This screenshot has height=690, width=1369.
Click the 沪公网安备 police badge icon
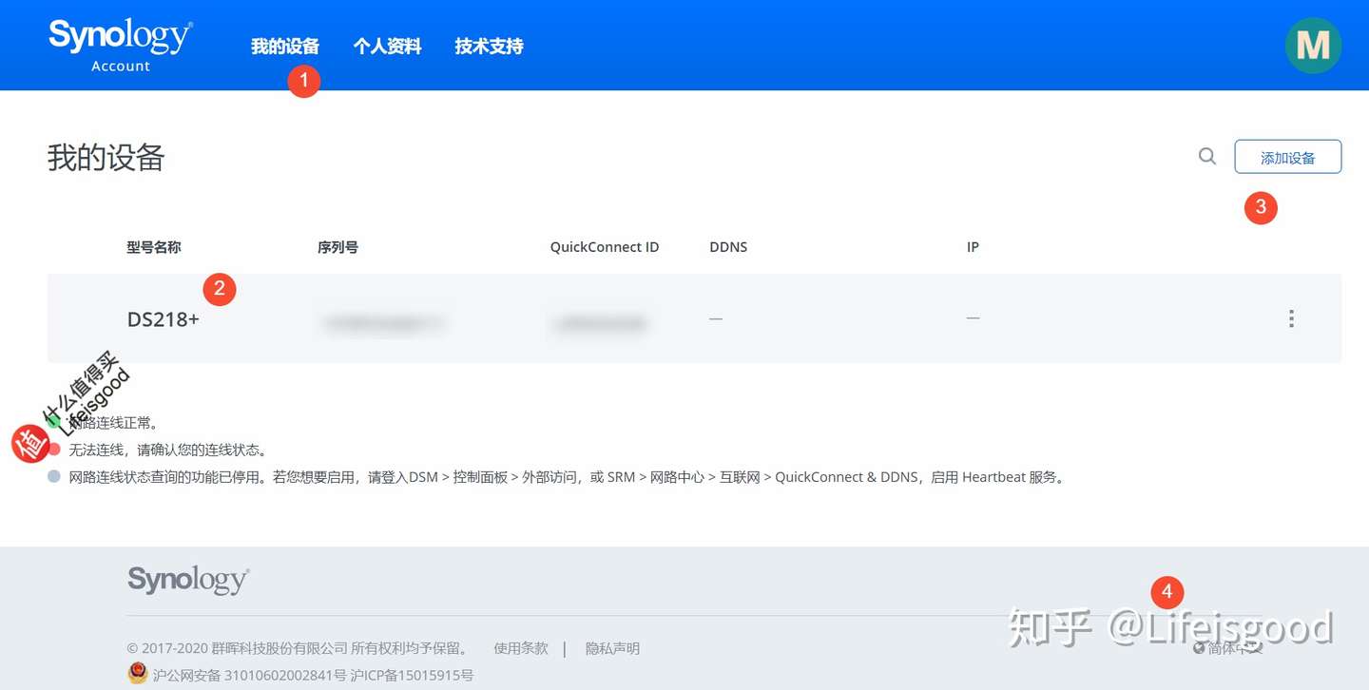[x=138, y=673]
